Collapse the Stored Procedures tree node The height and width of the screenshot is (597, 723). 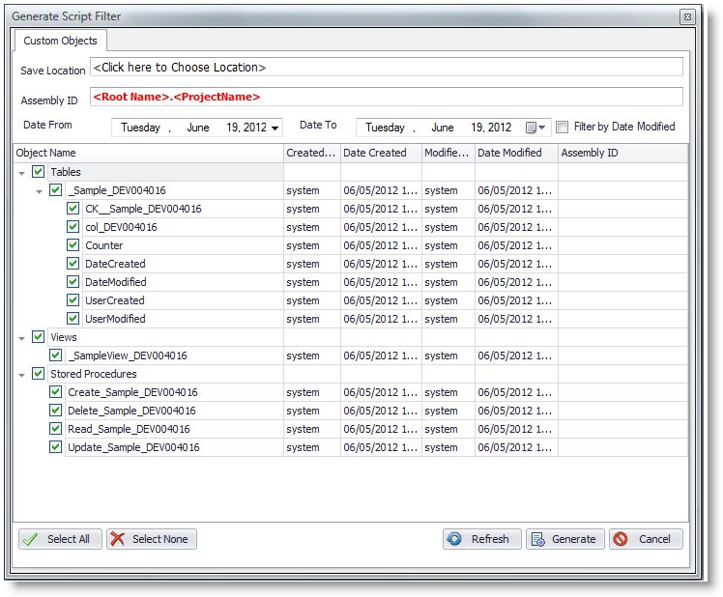(x=22, y=374)
